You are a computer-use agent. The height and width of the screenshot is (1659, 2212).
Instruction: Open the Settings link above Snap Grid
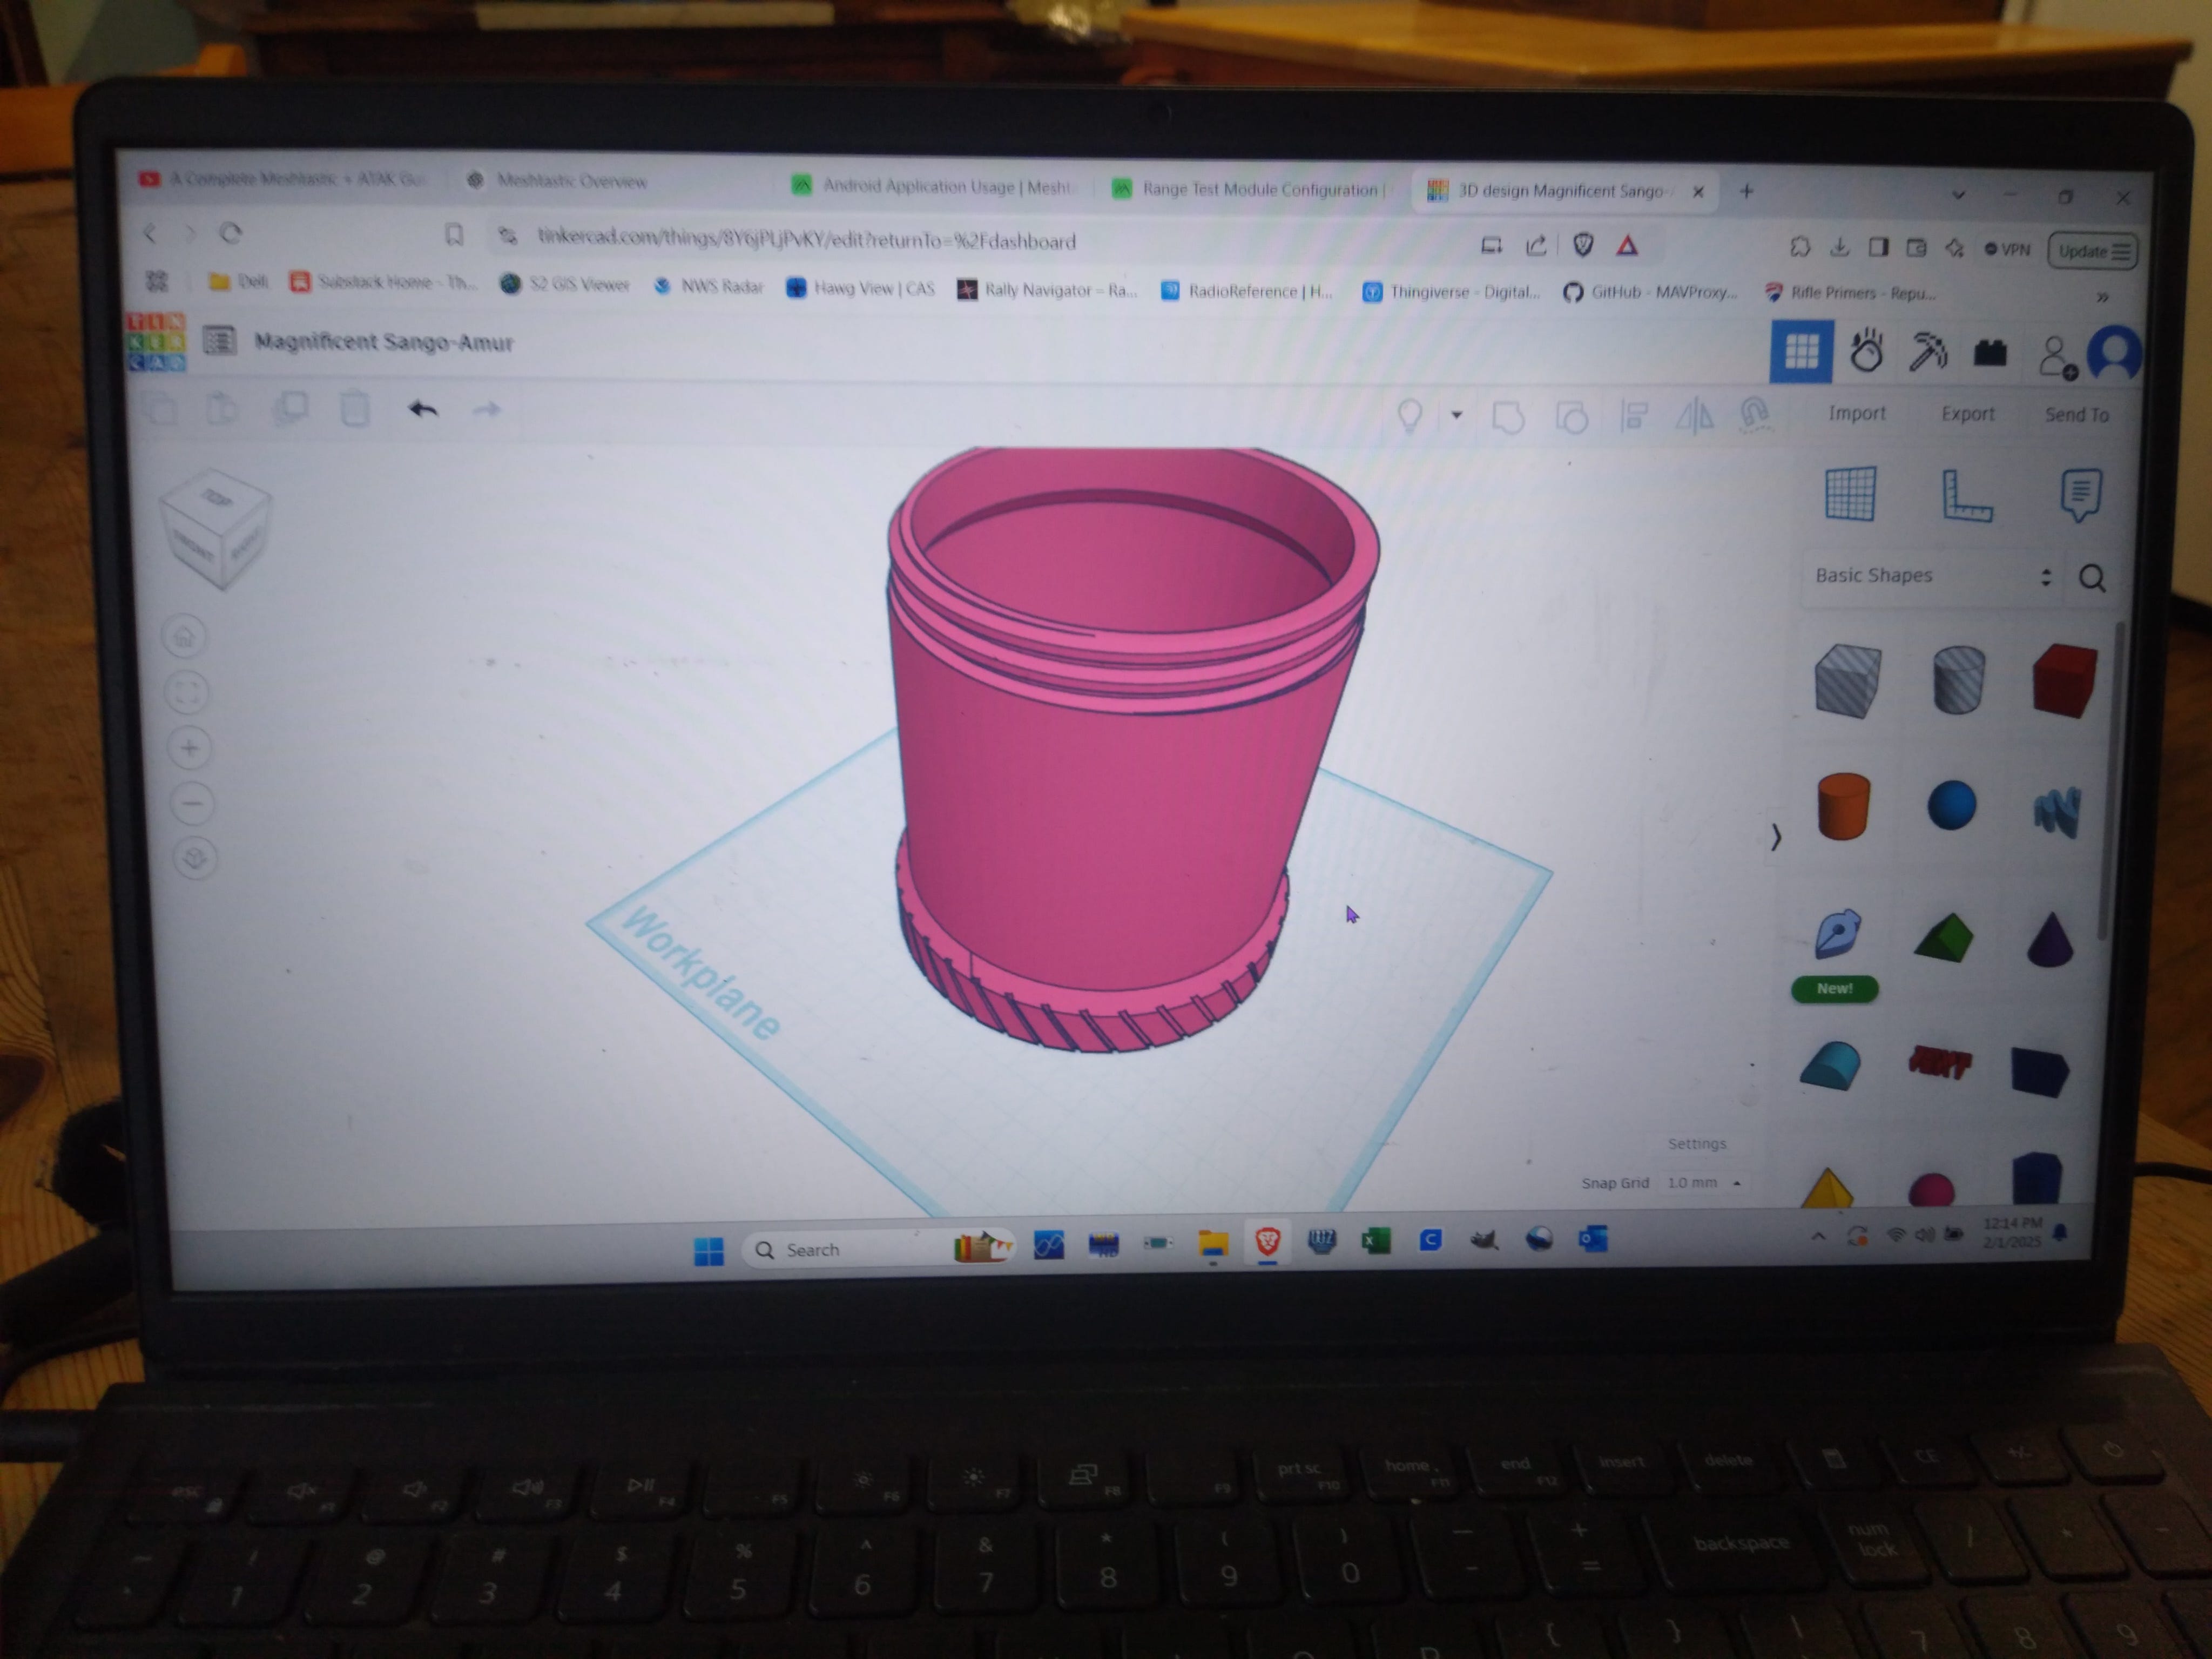coord(1697,1143)
